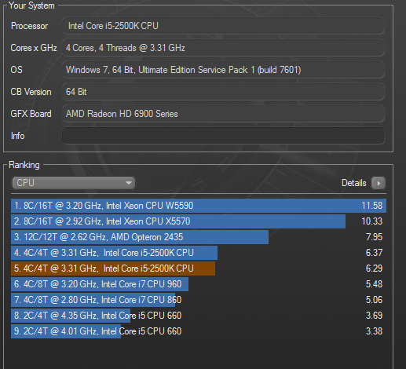Select ranking row 1 Intel Xeon W5590
Viewport: 406px width, 369px height.
point(199,206)
